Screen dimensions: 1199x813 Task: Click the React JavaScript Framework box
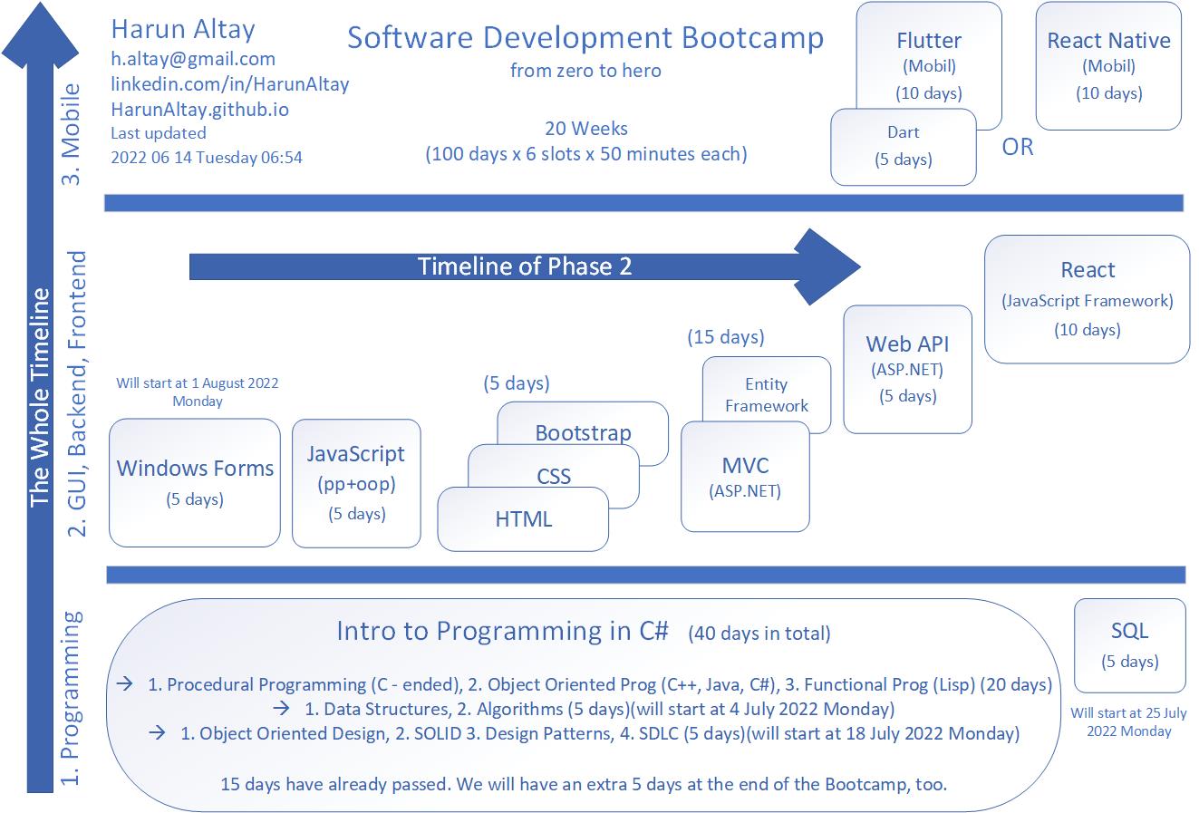1087,299
